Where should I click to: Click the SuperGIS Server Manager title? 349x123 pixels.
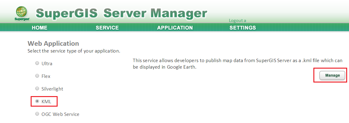(121, 13)
